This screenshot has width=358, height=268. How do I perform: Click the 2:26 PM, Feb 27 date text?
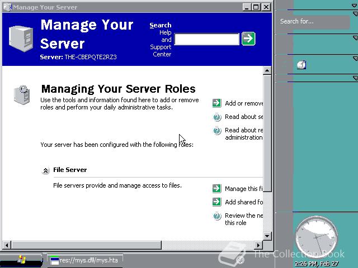tap(317, 264)
